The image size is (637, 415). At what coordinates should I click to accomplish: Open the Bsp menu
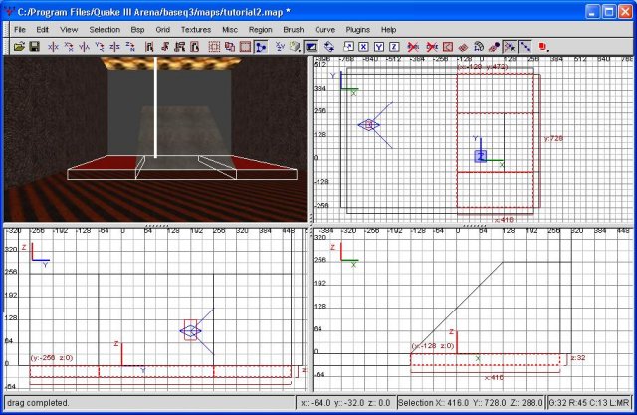137,30
